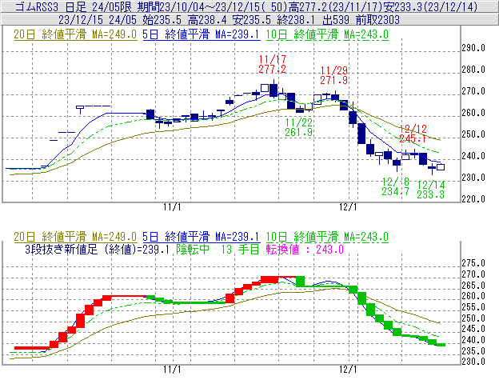Select the 12/8 234.7 low label
The width and height of the screenshot is (499, 380).
point(395,187)
